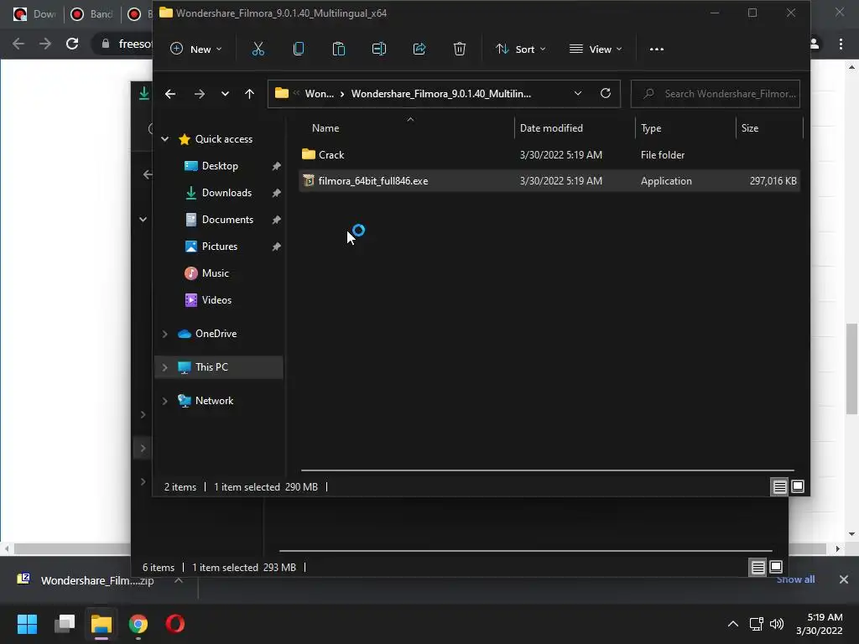The width and height of the screenshot is (859, 644).
Task: Click the Copy icon in toolbar
Action: click(x=299, y=49)
